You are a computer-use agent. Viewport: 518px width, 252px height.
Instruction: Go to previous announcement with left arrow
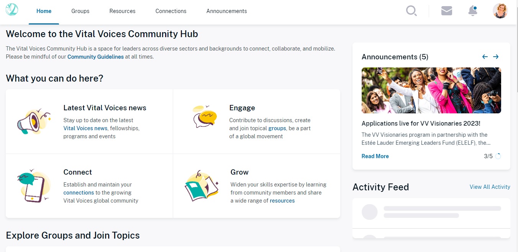click(485, 57)
